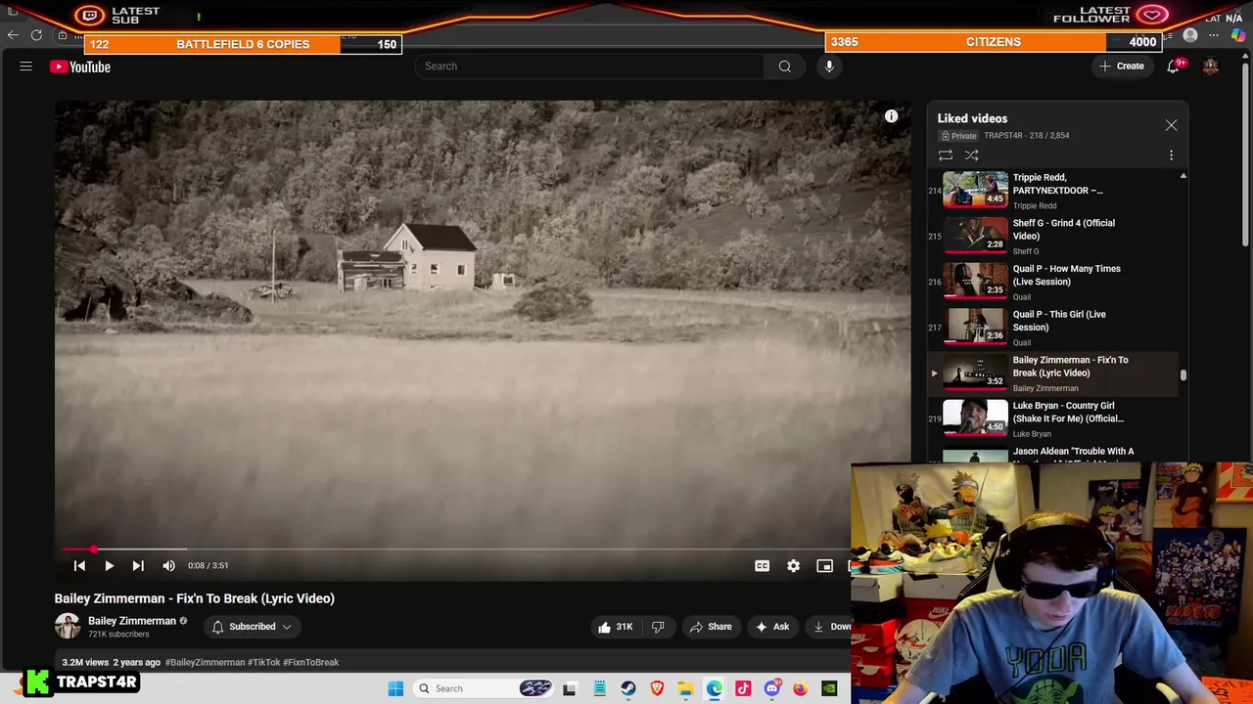Viewport: 1253px width, 704px height.
Task: Open #TikTok hashtag link
Action: click(x=263, y=662)
